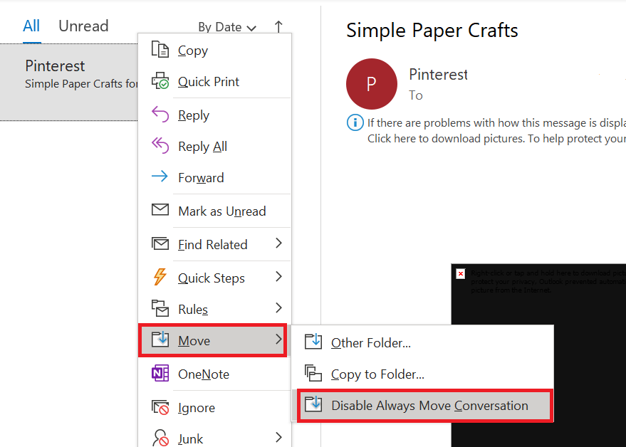Viewport: 626px width, 447px height.
Task: Select the Pinterest email in message list
Action: 69,83
